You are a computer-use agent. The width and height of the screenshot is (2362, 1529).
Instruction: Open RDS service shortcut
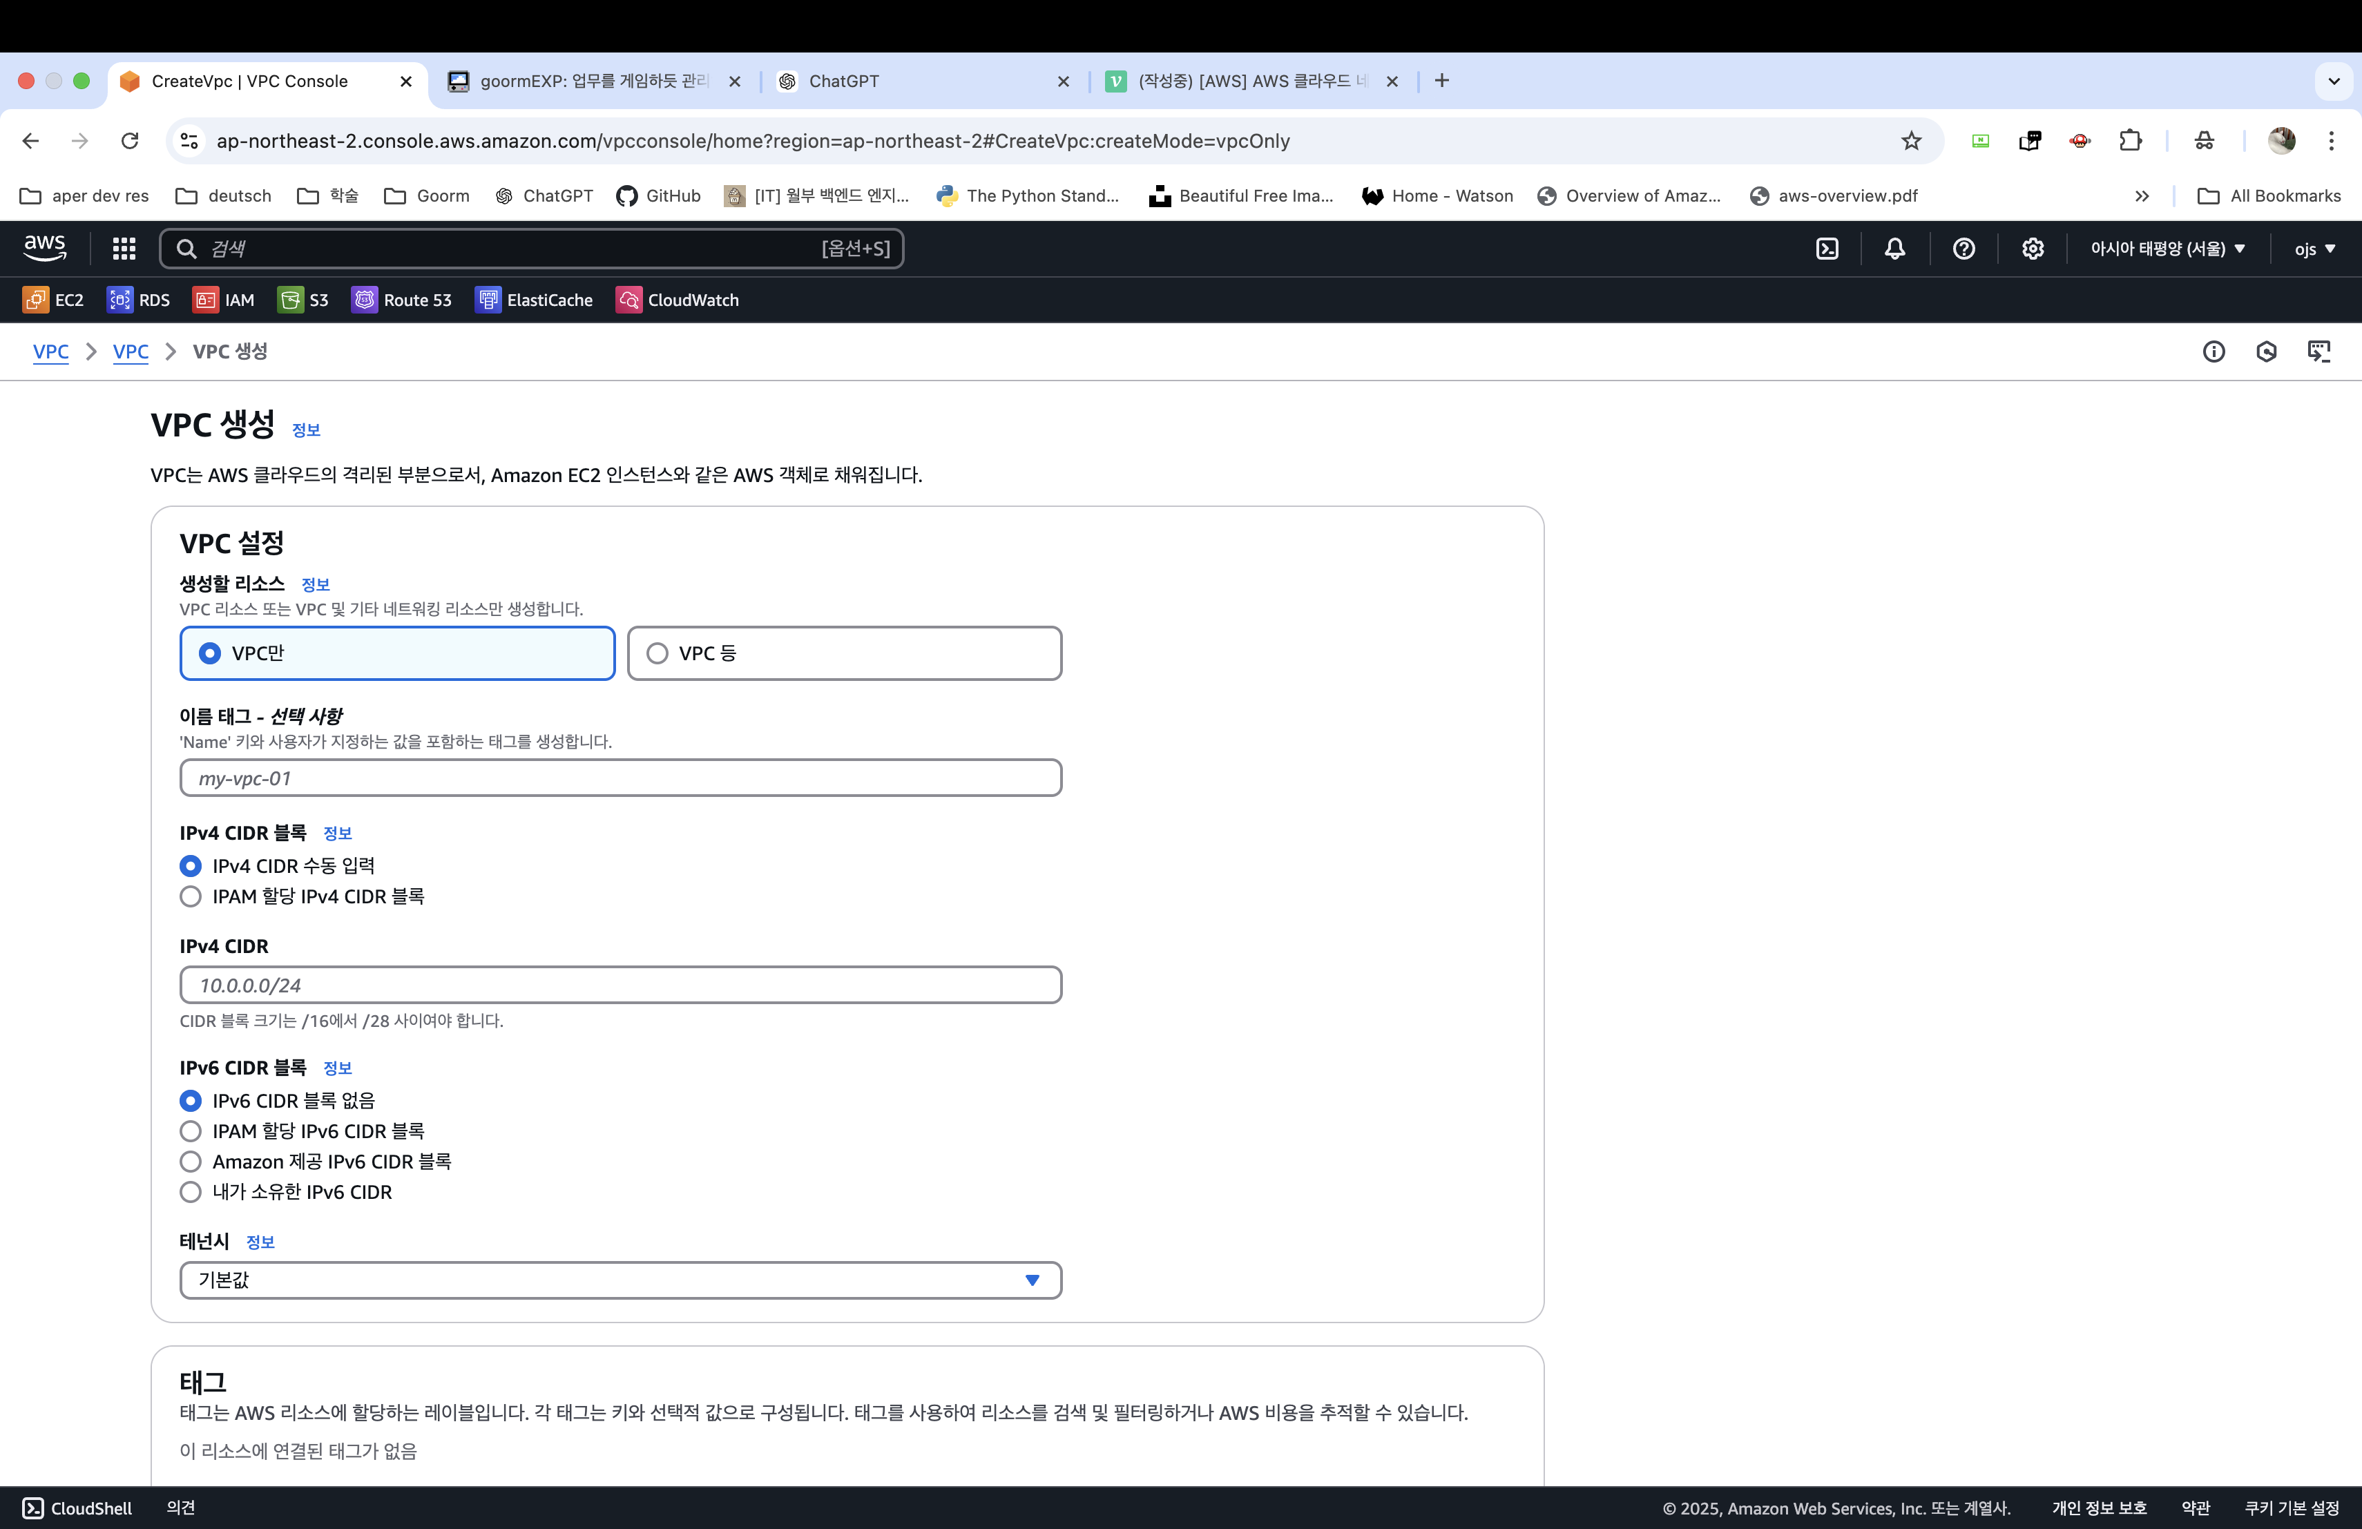click(x=139, y=300)
